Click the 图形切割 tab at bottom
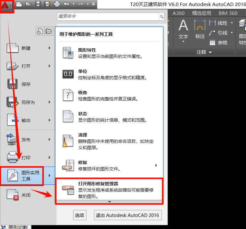This screenshot has width=246, height=229. pos(16,227)
